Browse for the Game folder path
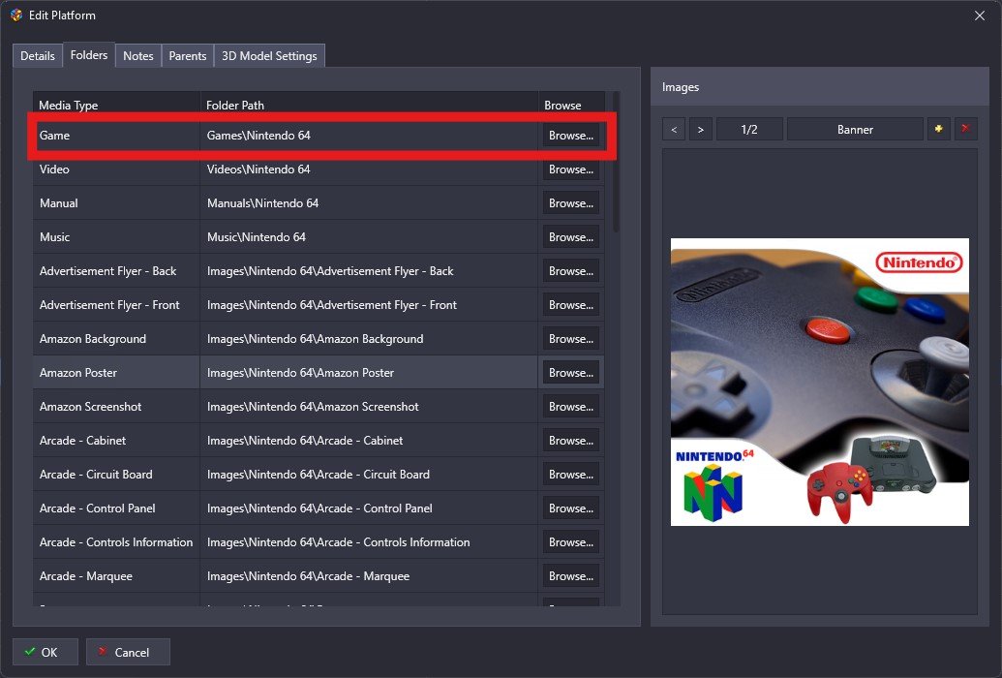The width and height of the screenshot is (1002, 678). point(570,136)
